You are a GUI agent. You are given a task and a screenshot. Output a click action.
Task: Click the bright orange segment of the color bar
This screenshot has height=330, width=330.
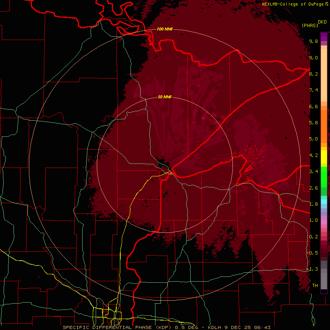324,126
